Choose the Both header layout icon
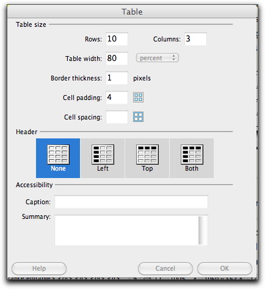 (192, 155)
